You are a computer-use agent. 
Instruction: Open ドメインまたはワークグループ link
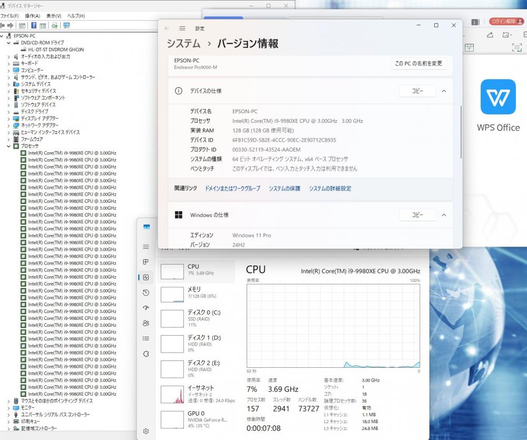[232, 189]
